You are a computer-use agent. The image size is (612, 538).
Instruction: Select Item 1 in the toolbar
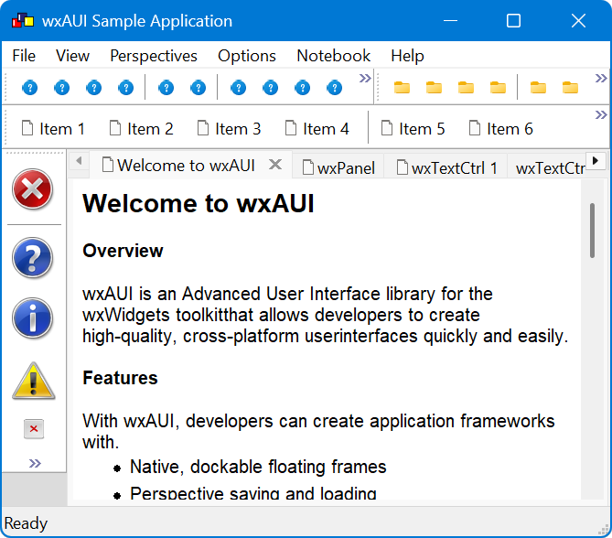[53, 128]
